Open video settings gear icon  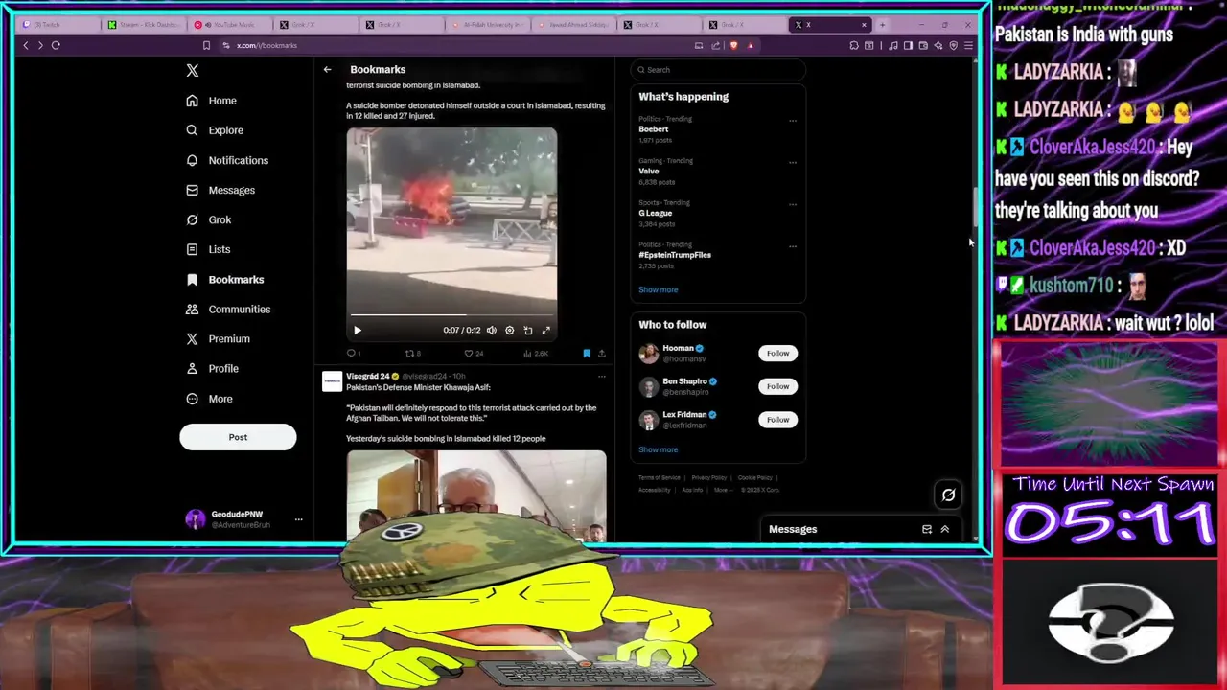[x=510, y=330]
